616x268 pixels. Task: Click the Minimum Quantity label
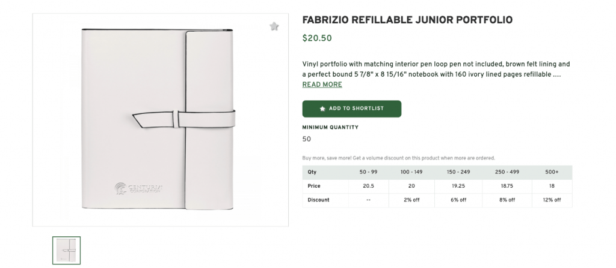click(330, 127)
